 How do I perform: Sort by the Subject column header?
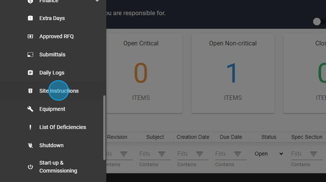click(155, 137)
